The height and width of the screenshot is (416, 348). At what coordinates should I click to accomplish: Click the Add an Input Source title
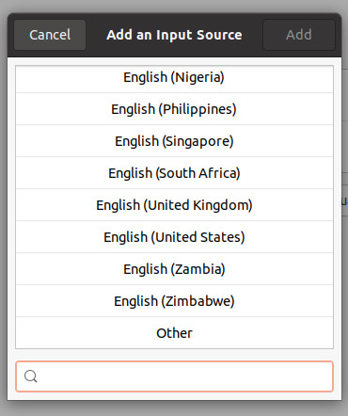coord(174,35)
